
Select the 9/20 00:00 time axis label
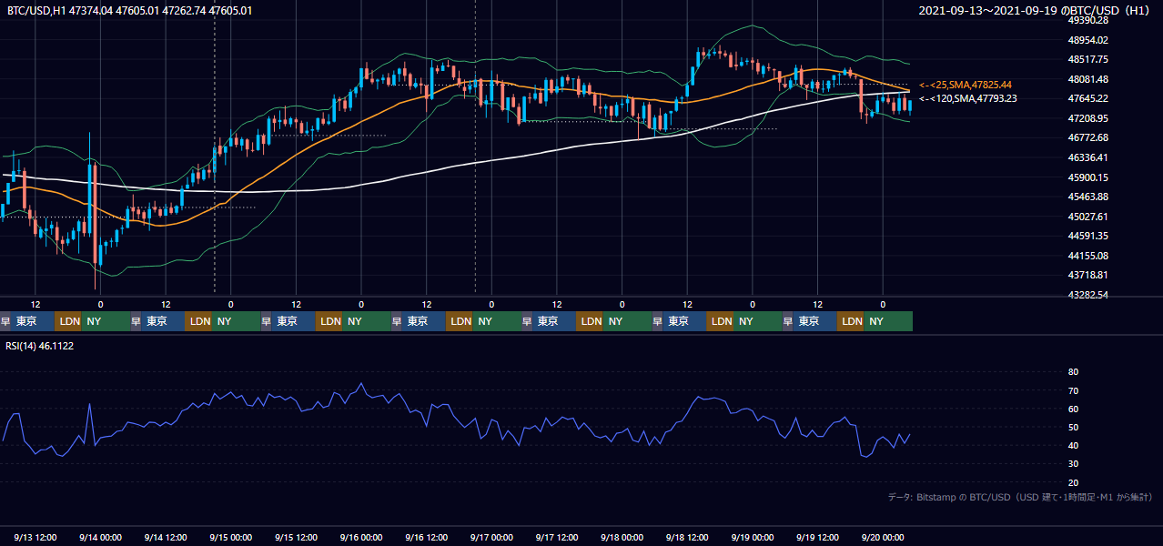tap(883, 537)
